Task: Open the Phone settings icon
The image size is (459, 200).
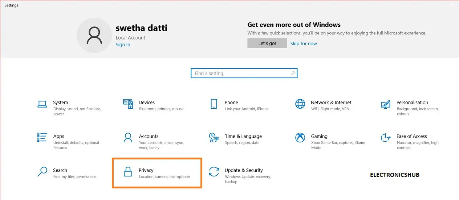Action: click(214, 104)
